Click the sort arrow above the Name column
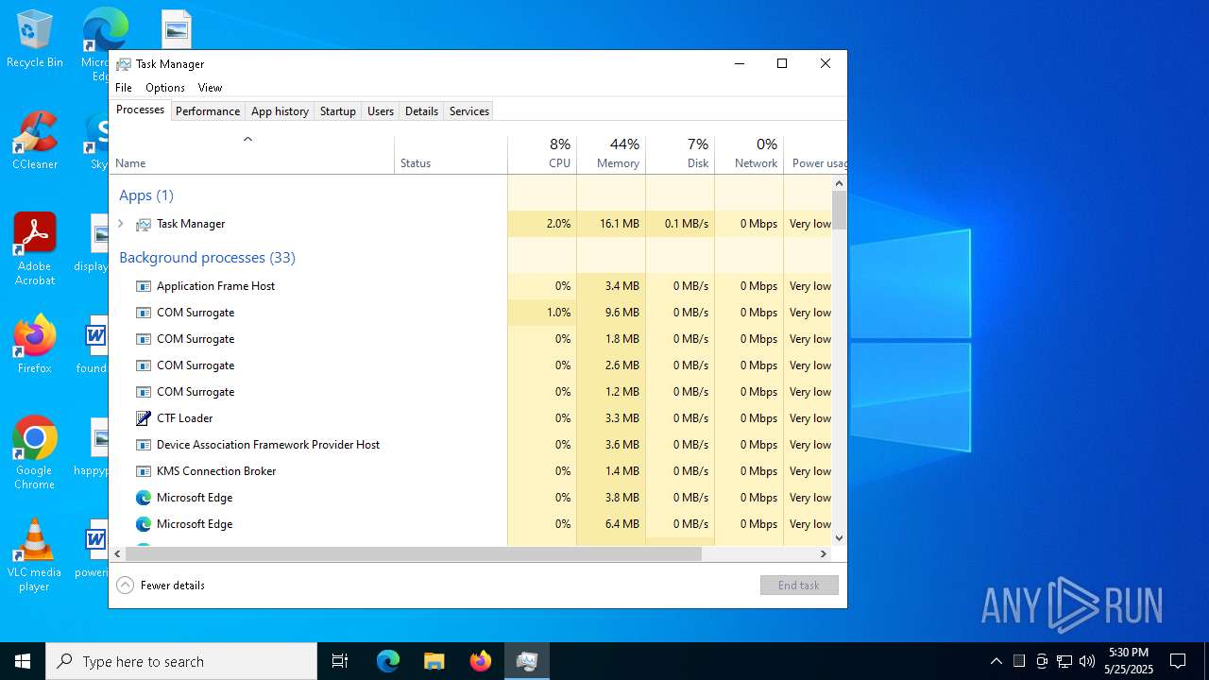The image size is (1209, 680). [x=247, y=139]
